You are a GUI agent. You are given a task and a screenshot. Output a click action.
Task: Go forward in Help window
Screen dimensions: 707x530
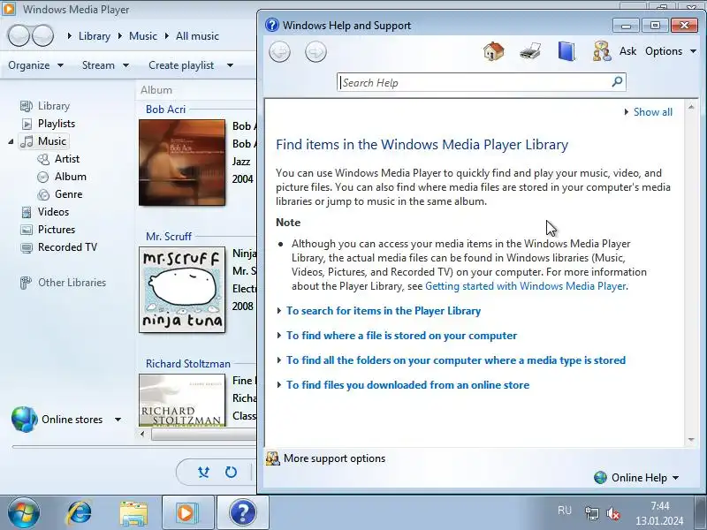[x=315, y=52]
